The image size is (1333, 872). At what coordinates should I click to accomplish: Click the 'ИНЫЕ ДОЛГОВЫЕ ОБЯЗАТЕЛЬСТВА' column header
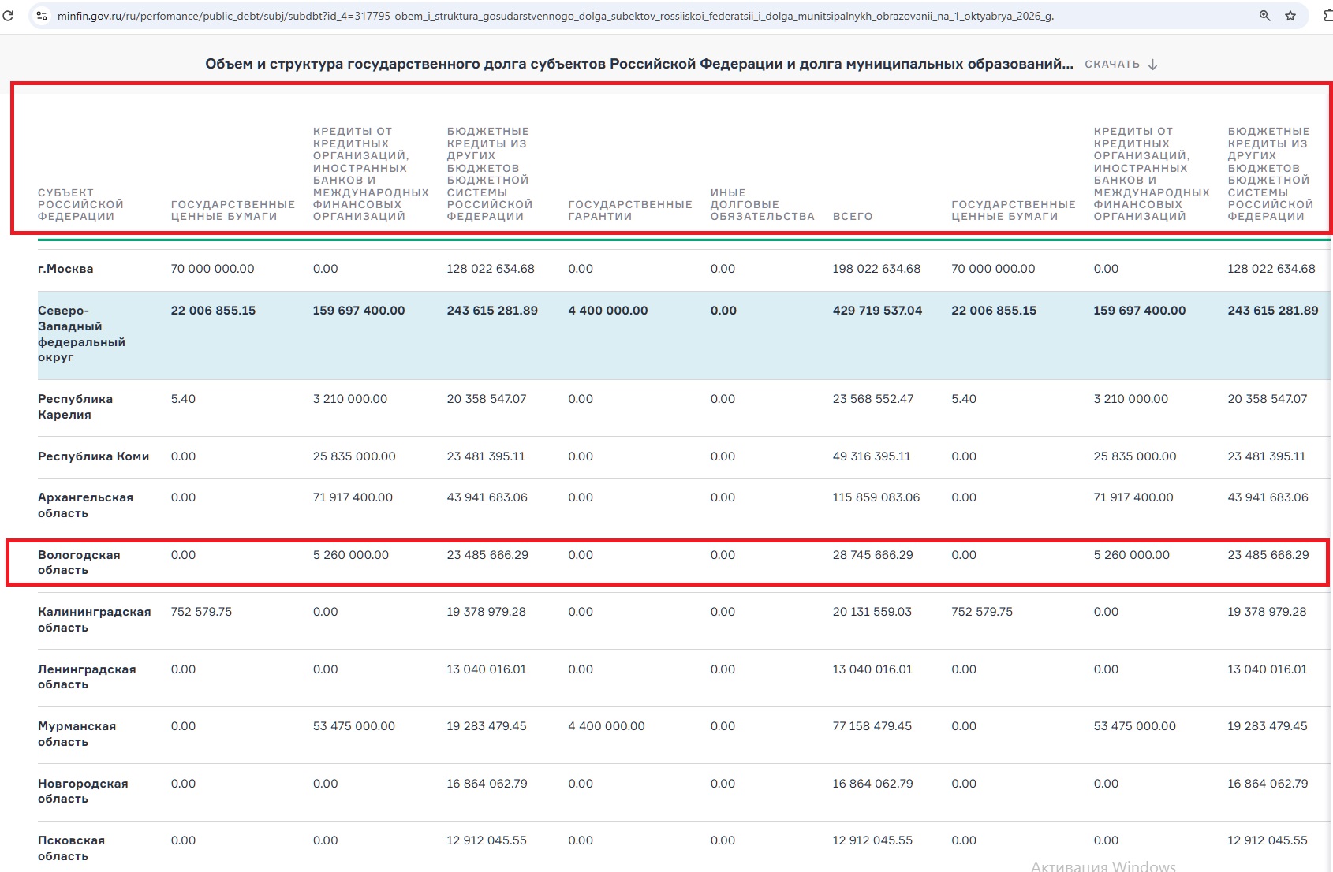click(762, 204)
